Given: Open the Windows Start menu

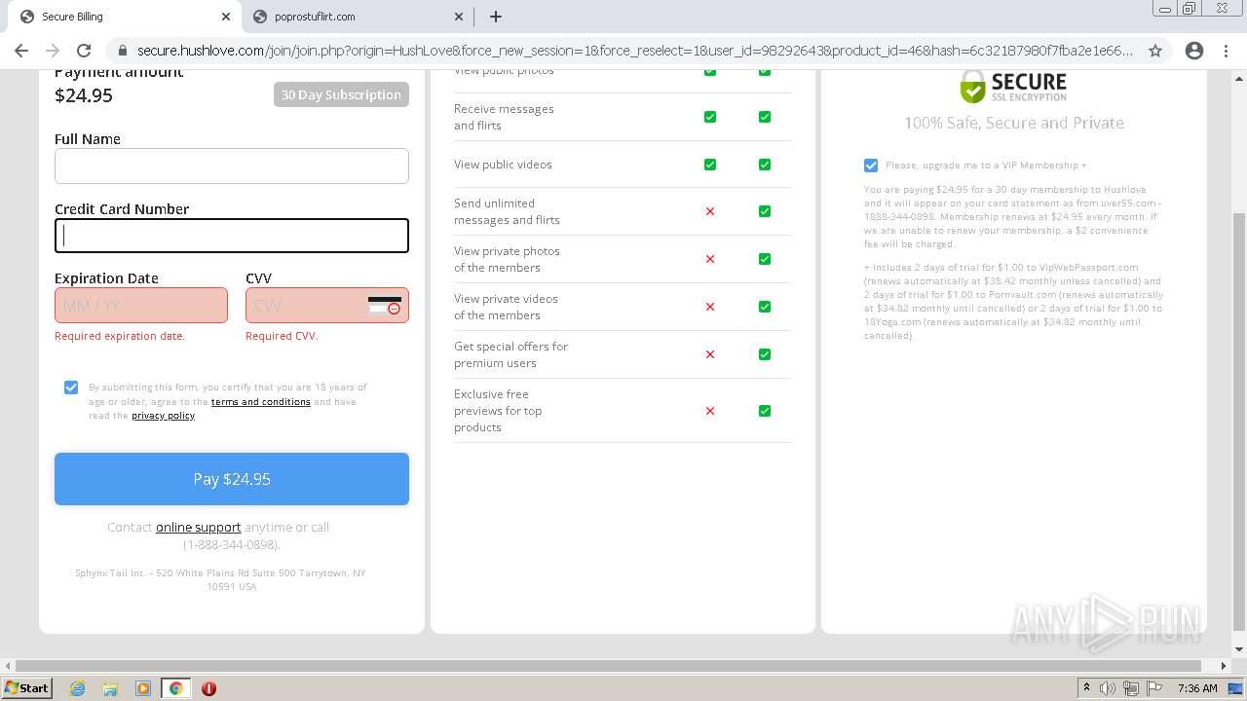Looking at the screenshot, I should point(27,687).
